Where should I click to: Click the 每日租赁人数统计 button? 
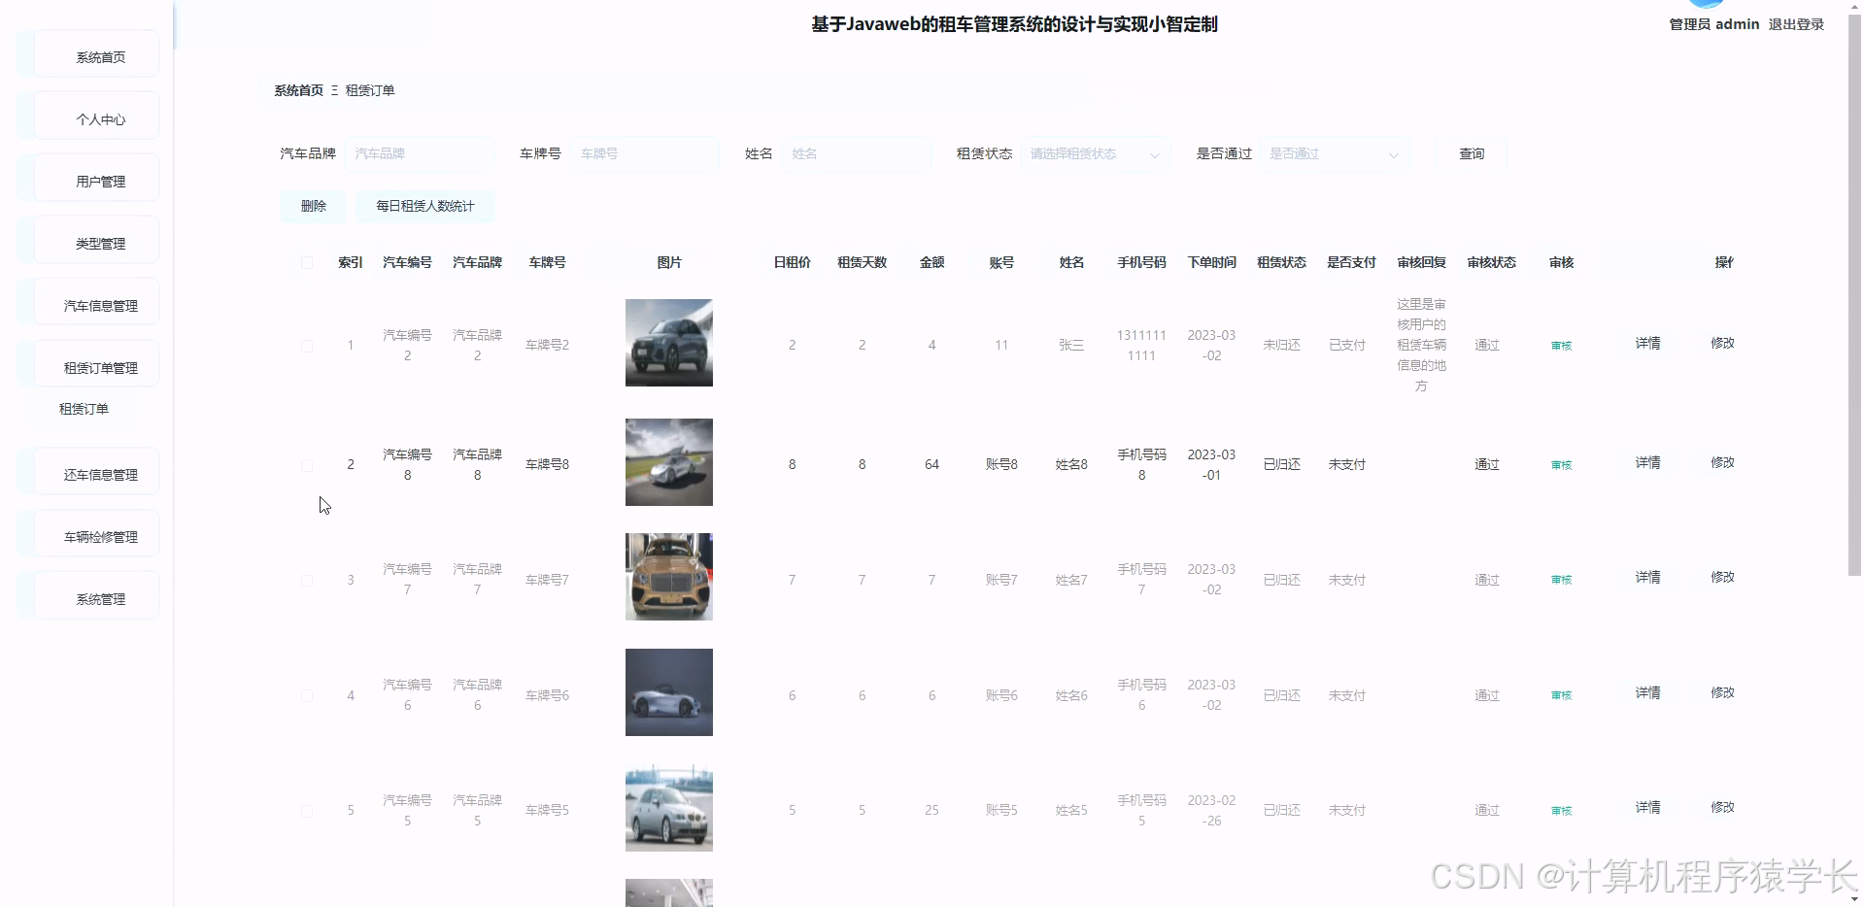coord(424,206)
